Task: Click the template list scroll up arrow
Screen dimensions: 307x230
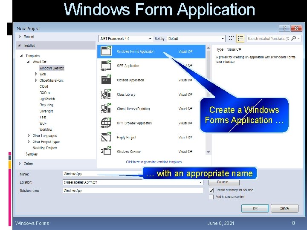Action: [x=209, y=48]
